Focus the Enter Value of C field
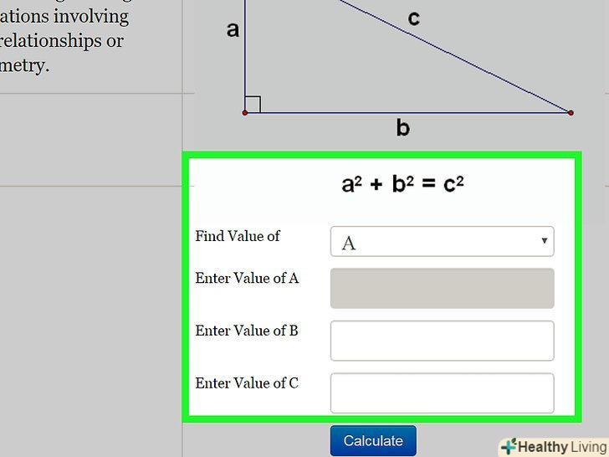 [x=442, y=393]
